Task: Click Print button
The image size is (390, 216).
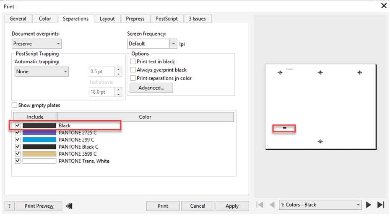Action: (163, 206)
